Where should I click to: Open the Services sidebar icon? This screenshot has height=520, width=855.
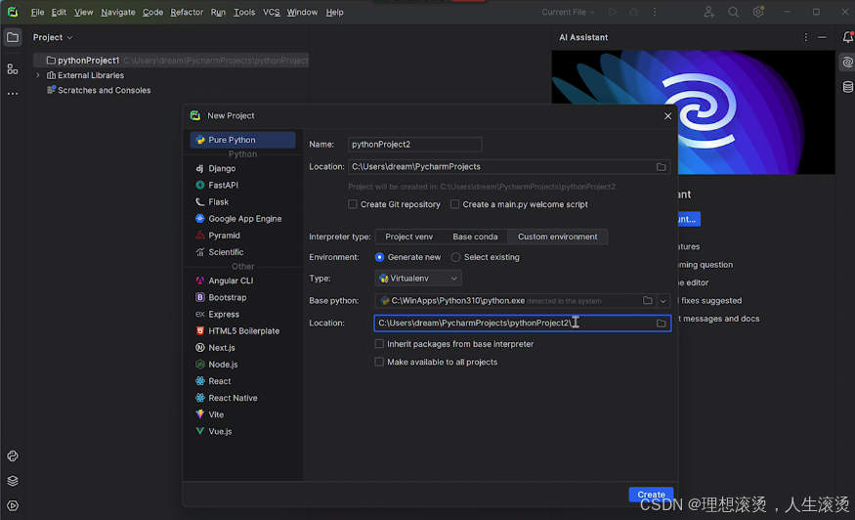click(x=13, y=505)
